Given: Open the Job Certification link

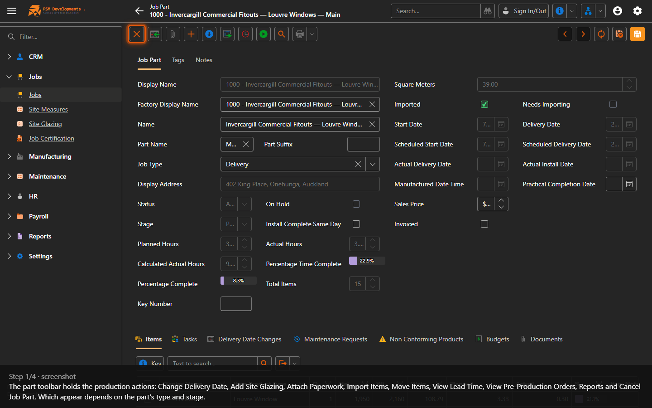Looking at the screenshot, I should click(52, 138).
